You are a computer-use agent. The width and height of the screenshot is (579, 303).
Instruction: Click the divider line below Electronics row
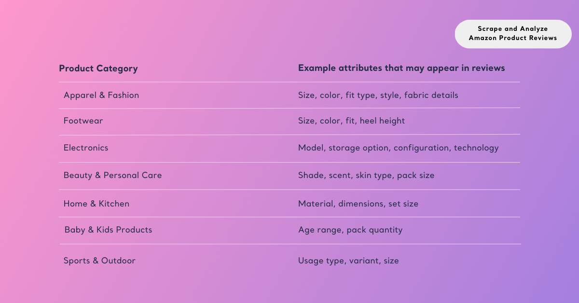click(x=289, y=162)
